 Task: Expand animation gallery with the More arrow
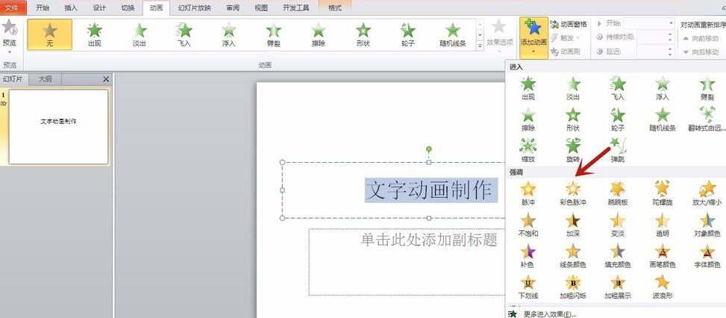pos(480,46)
